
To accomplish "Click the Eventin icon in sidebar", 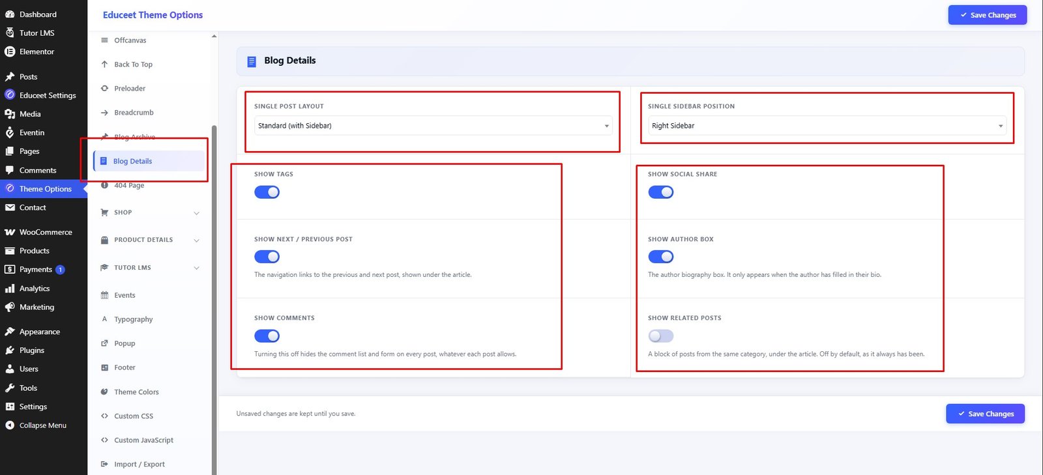I will (x=10, y=132).
